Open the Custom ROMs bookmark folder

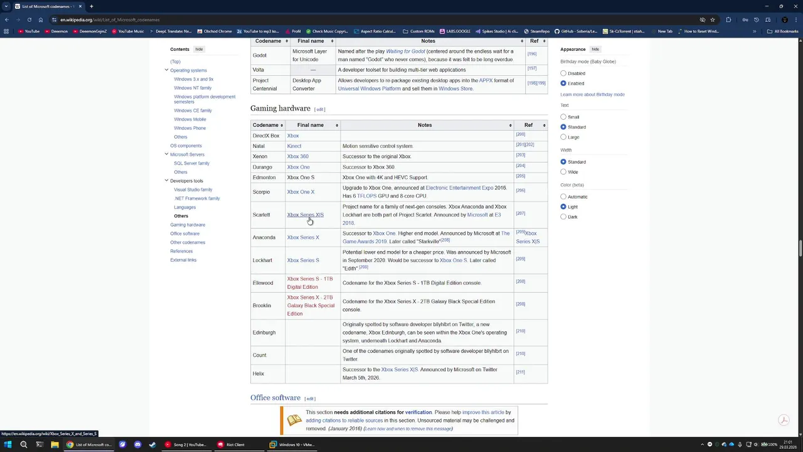(x=418, y=31)
